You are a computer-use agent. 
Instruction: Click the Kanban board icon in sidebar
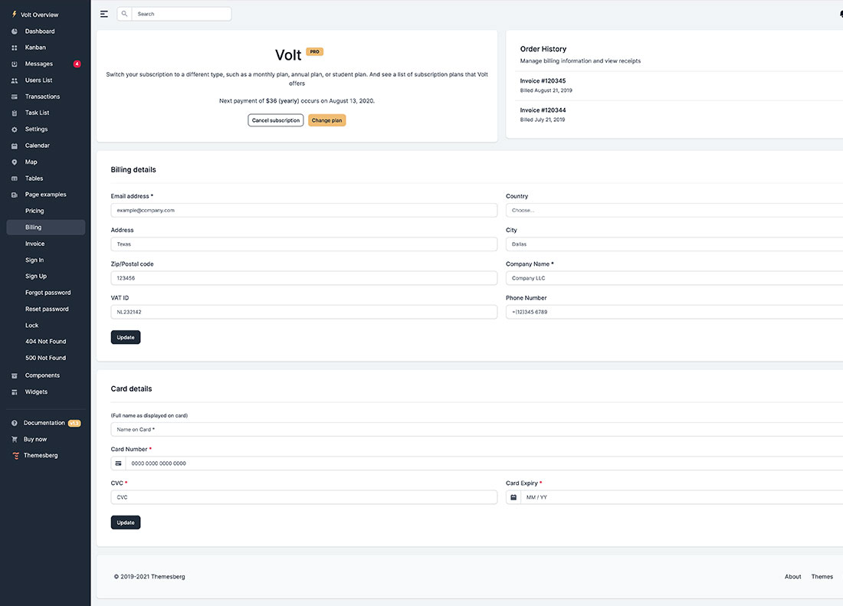14,47
